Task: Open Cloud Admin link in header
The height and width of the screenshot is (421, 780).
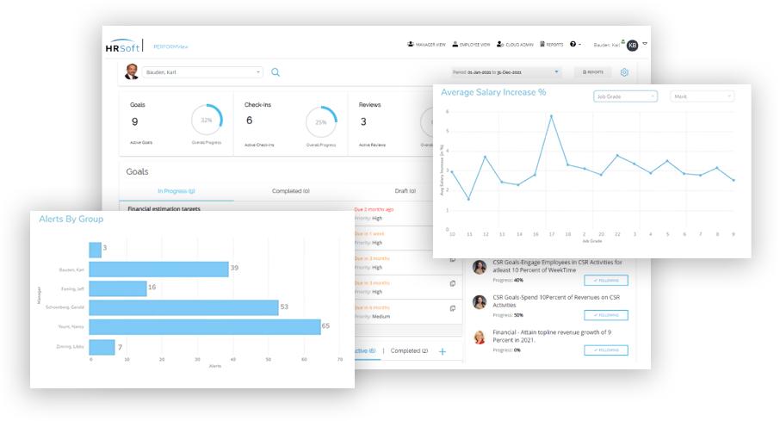Action: [x=517, y=44]
